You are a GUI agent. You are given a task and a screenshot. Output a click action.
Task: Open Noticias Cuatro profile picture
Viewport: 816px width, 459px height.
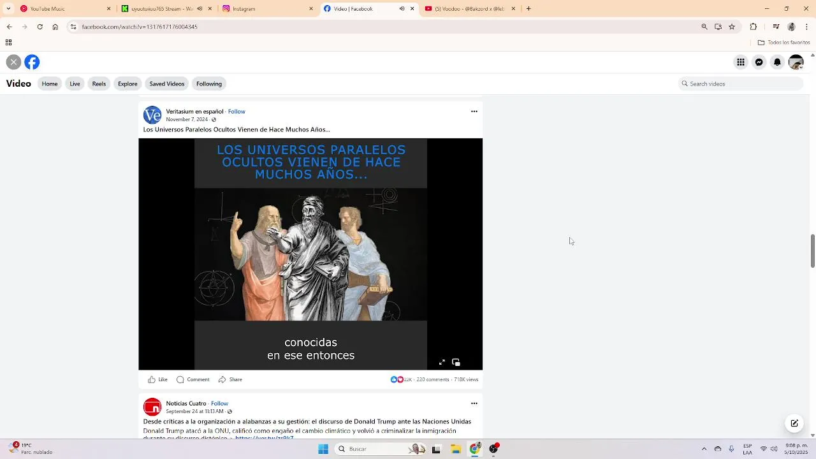point(152,407)
